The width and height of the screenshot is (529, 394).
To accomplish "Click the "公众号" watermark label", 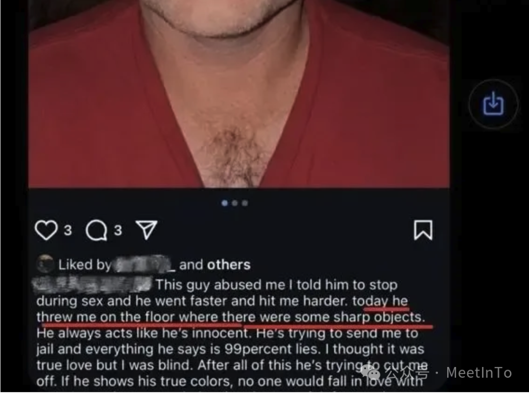I will pyautogui.click(x=407, y=373).
